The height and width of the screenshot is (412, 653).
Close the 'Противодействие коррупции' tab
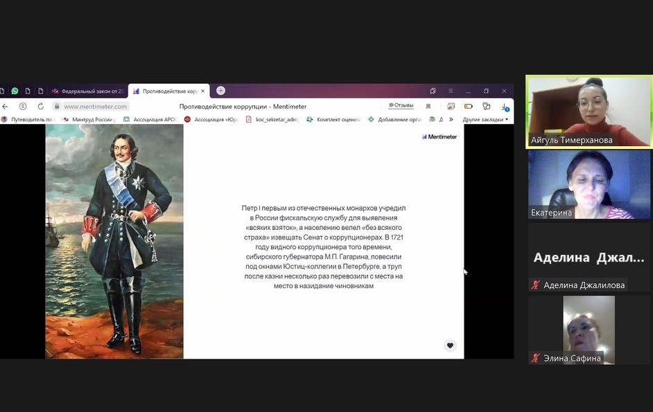202,91
